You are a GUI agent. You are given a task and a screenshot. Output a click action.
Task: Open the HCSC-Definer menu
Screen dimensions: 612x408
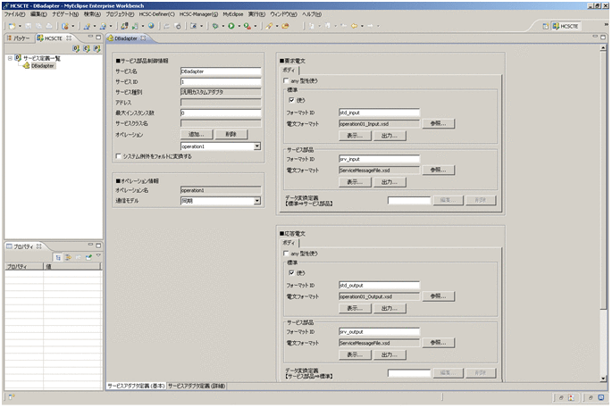(x=154, y=15)
